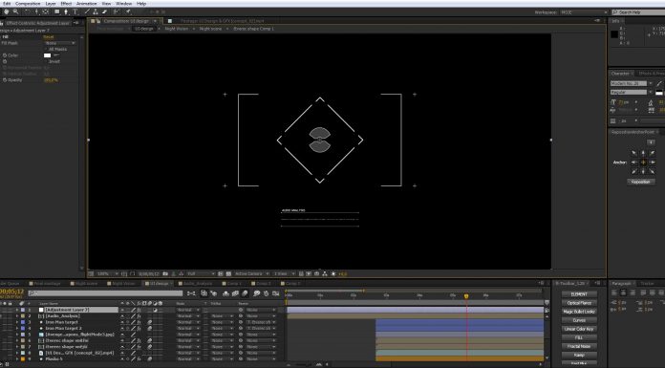Open Fill Mask dropdown set to None
The image size is (665, 368).
click(x=60, y=43)
